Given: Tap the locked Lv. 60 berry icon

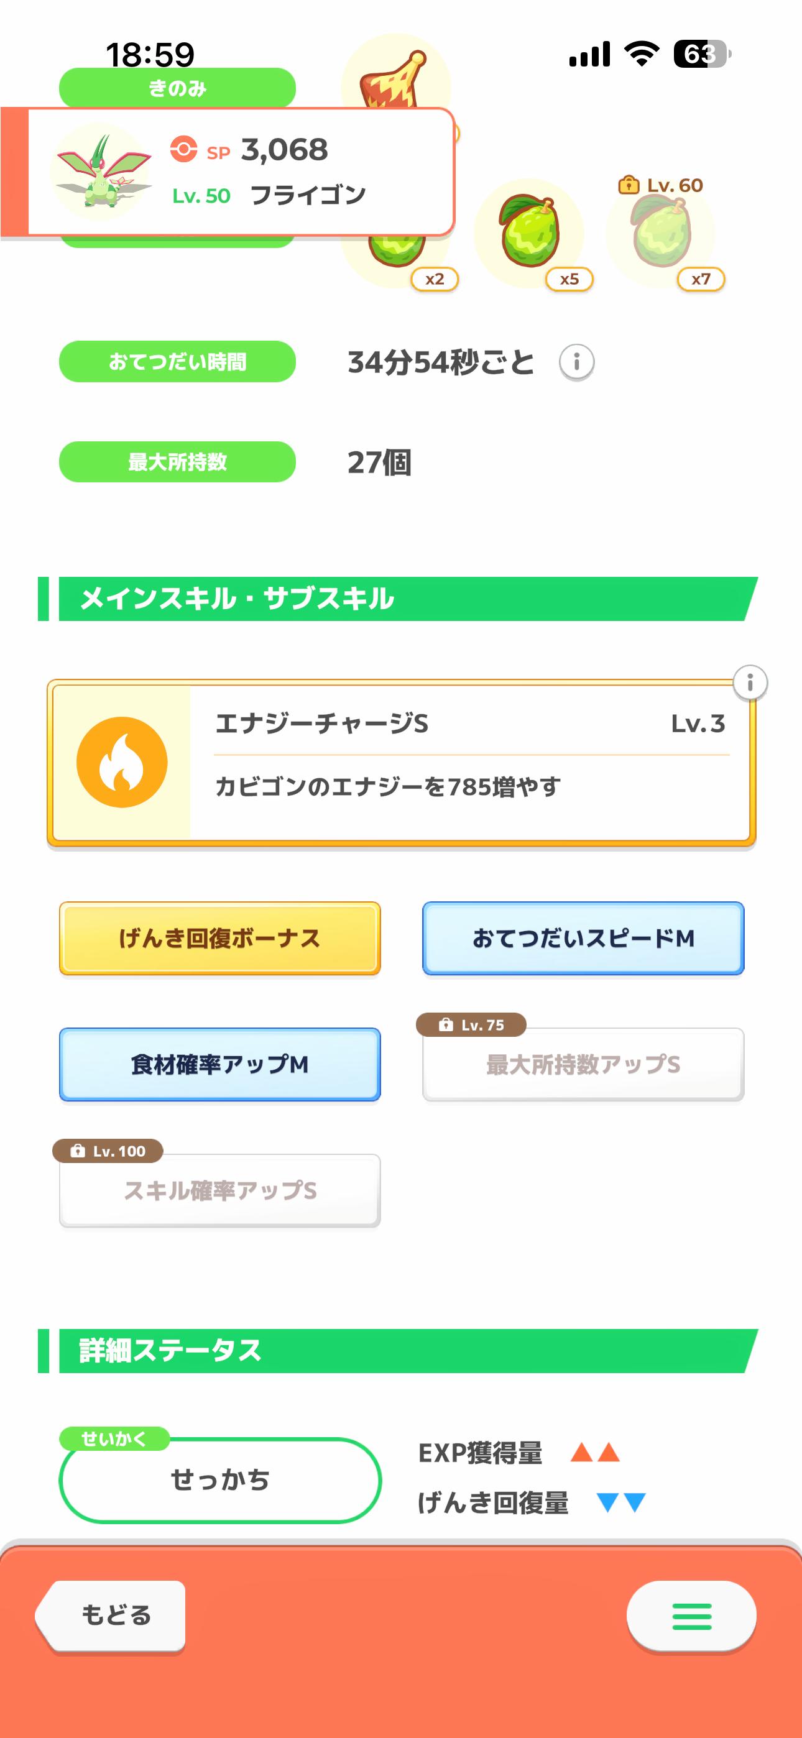Looking at the screenshot, I should click(x=661, y=231).
